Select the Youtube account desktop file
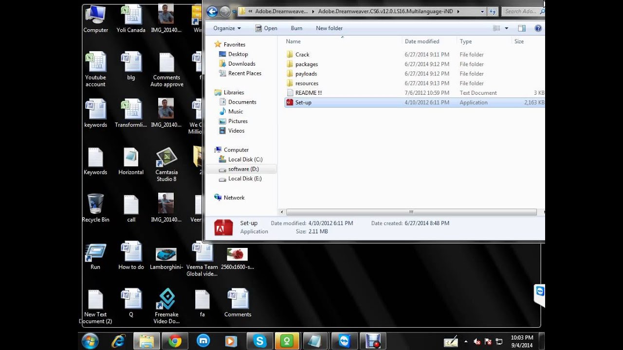Image resolution: width=623 pixels, height=350 pixels. click(95, 70)
